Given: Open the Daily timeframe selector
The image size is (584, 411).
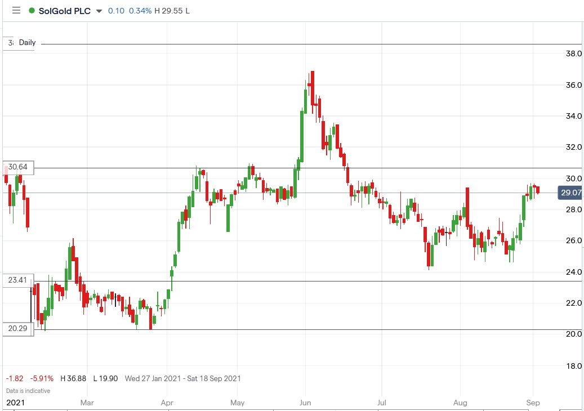Looking at the screenshot, I should pos(27,42).
